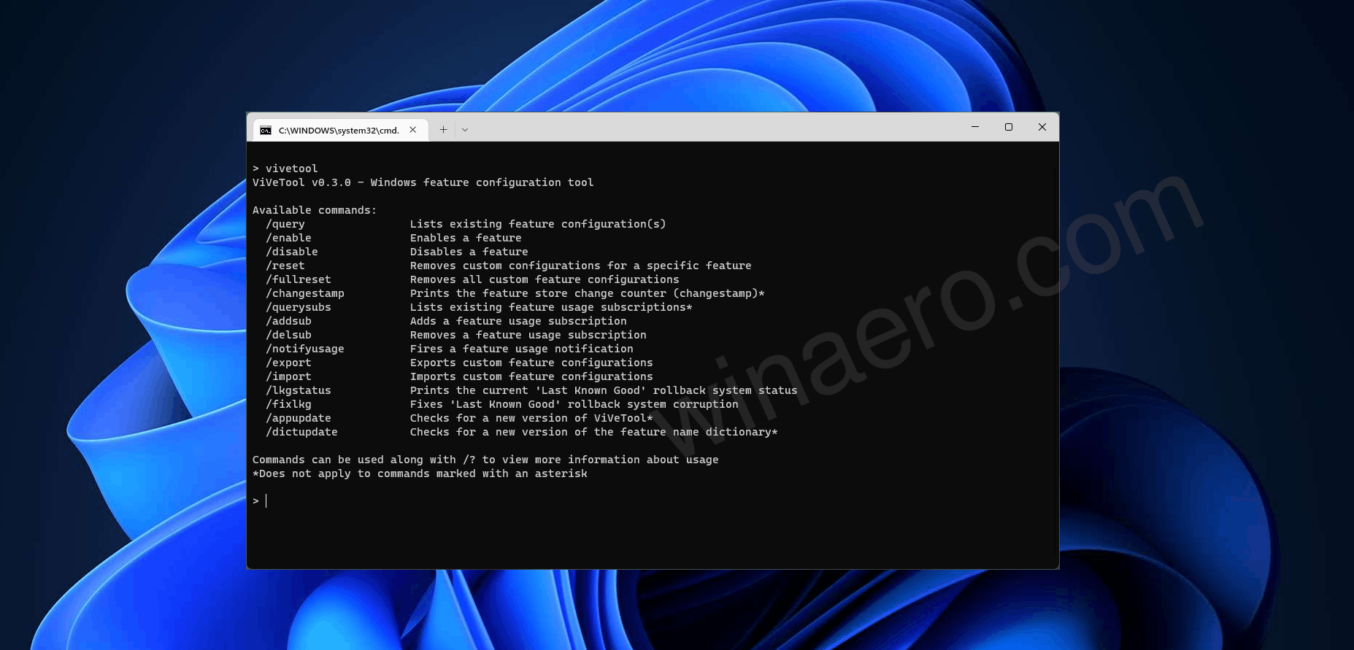Click the /changestamp command text

(305, 293)
